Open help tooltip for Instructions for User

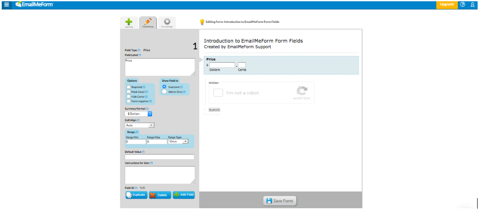pos(151,163)
